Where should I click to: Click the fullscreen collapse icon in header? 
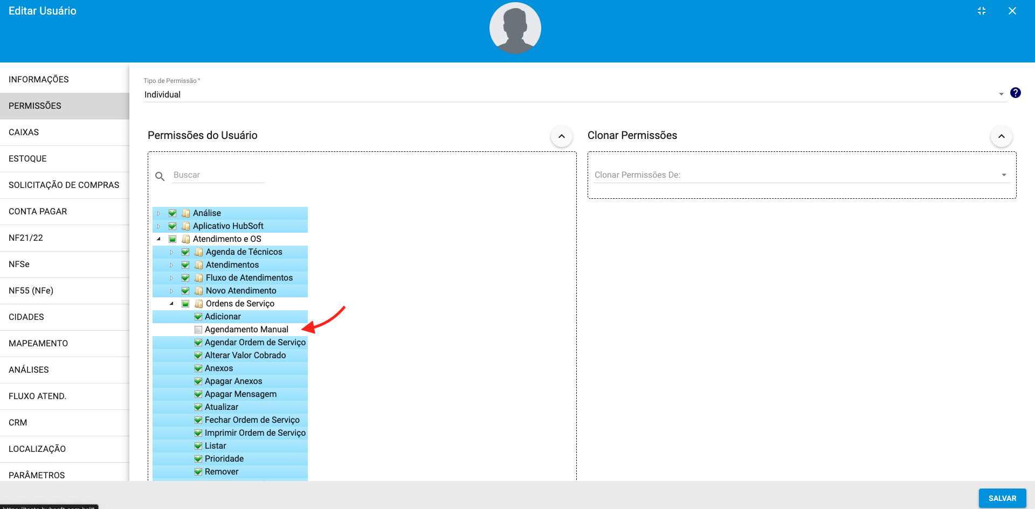[982, 11]
